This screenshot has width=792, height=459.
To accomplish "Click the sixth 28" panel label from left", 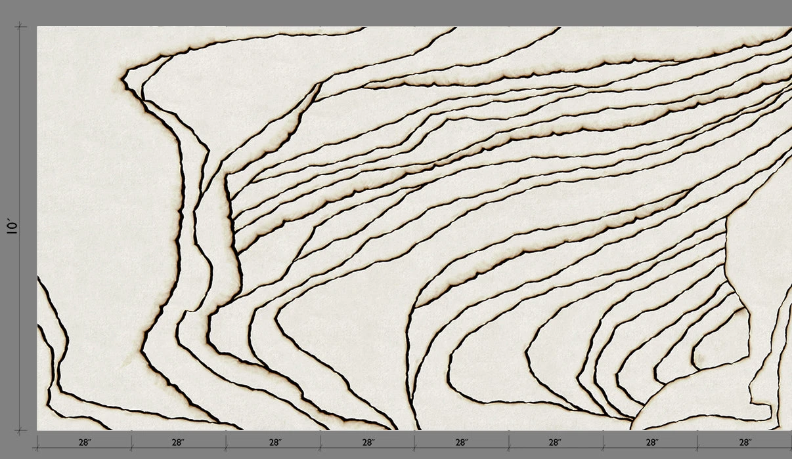I will [555, 443].
